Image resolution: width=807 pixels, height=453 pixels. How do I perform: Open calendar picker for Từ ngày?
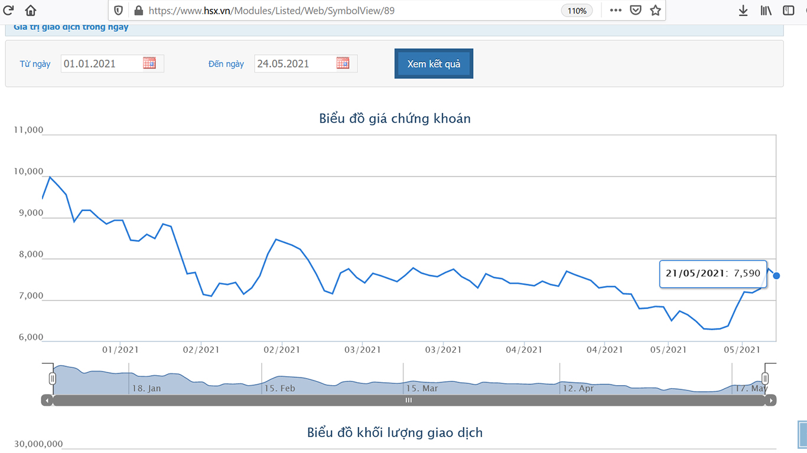pyautogui.click(x=149, y=63)
